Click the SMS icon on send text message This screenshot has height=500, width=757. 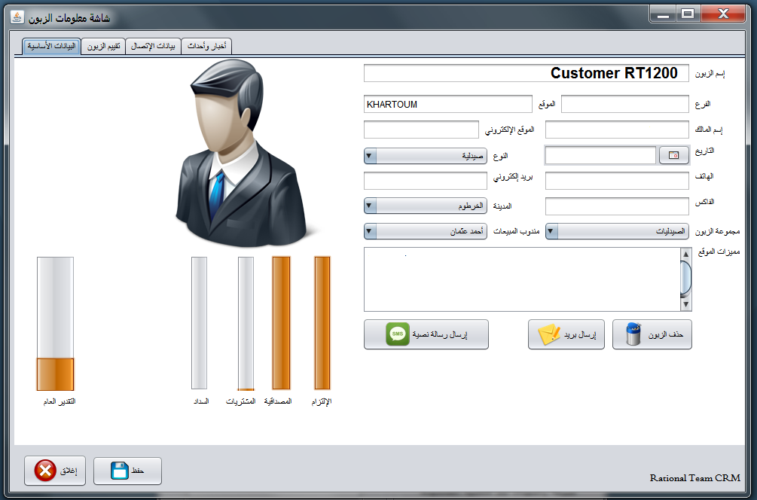click(x=398, y=334)
